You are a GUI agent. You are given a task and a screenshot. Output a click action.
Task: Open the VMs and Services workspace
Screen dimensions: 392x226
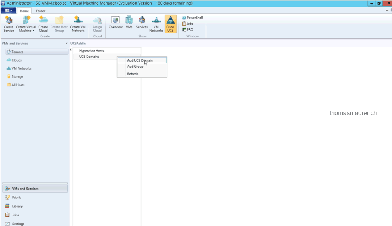tap(35, 189)
